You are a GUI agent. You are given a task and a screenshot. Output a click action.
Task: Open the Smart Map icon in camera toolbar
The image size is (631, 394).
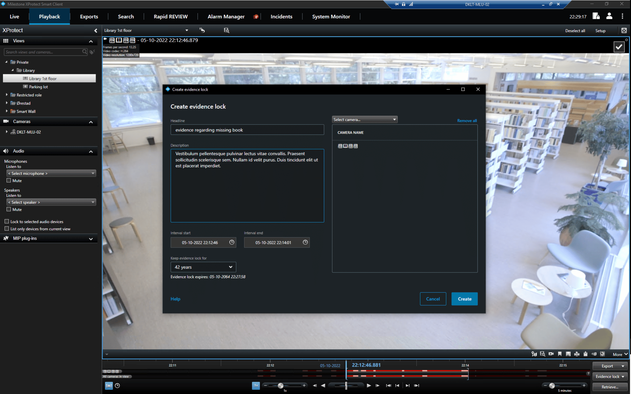click(534, 354)
